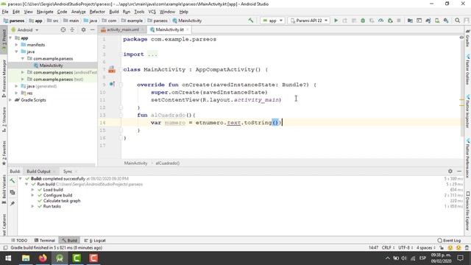
Task: Open the Logcat tool window
Action: [95, 241]
